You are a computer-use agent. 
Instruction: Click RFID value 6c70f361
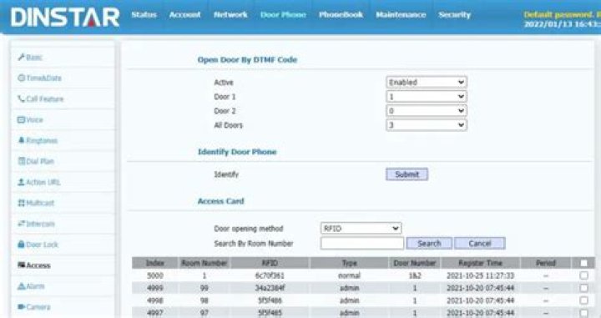pyautogui.click(x=270, y=275)
